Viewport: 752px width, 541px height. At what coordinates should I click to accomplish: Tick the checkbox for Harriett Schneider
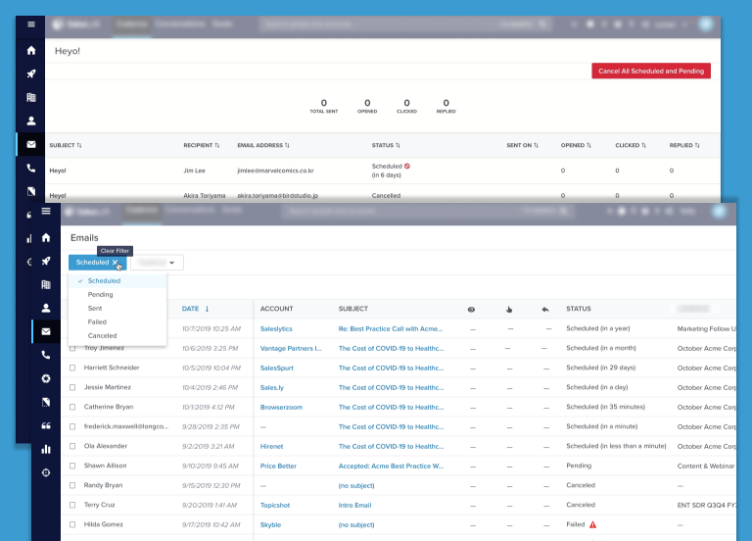pyautogui.click(x=72, y=368)
